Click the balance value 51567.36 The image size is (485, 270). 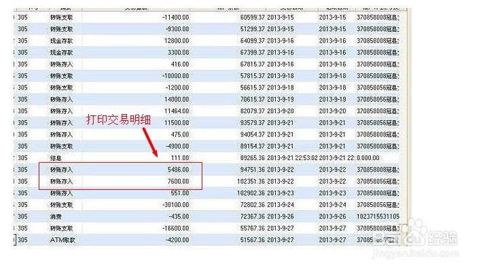click(x=253, y=240)
